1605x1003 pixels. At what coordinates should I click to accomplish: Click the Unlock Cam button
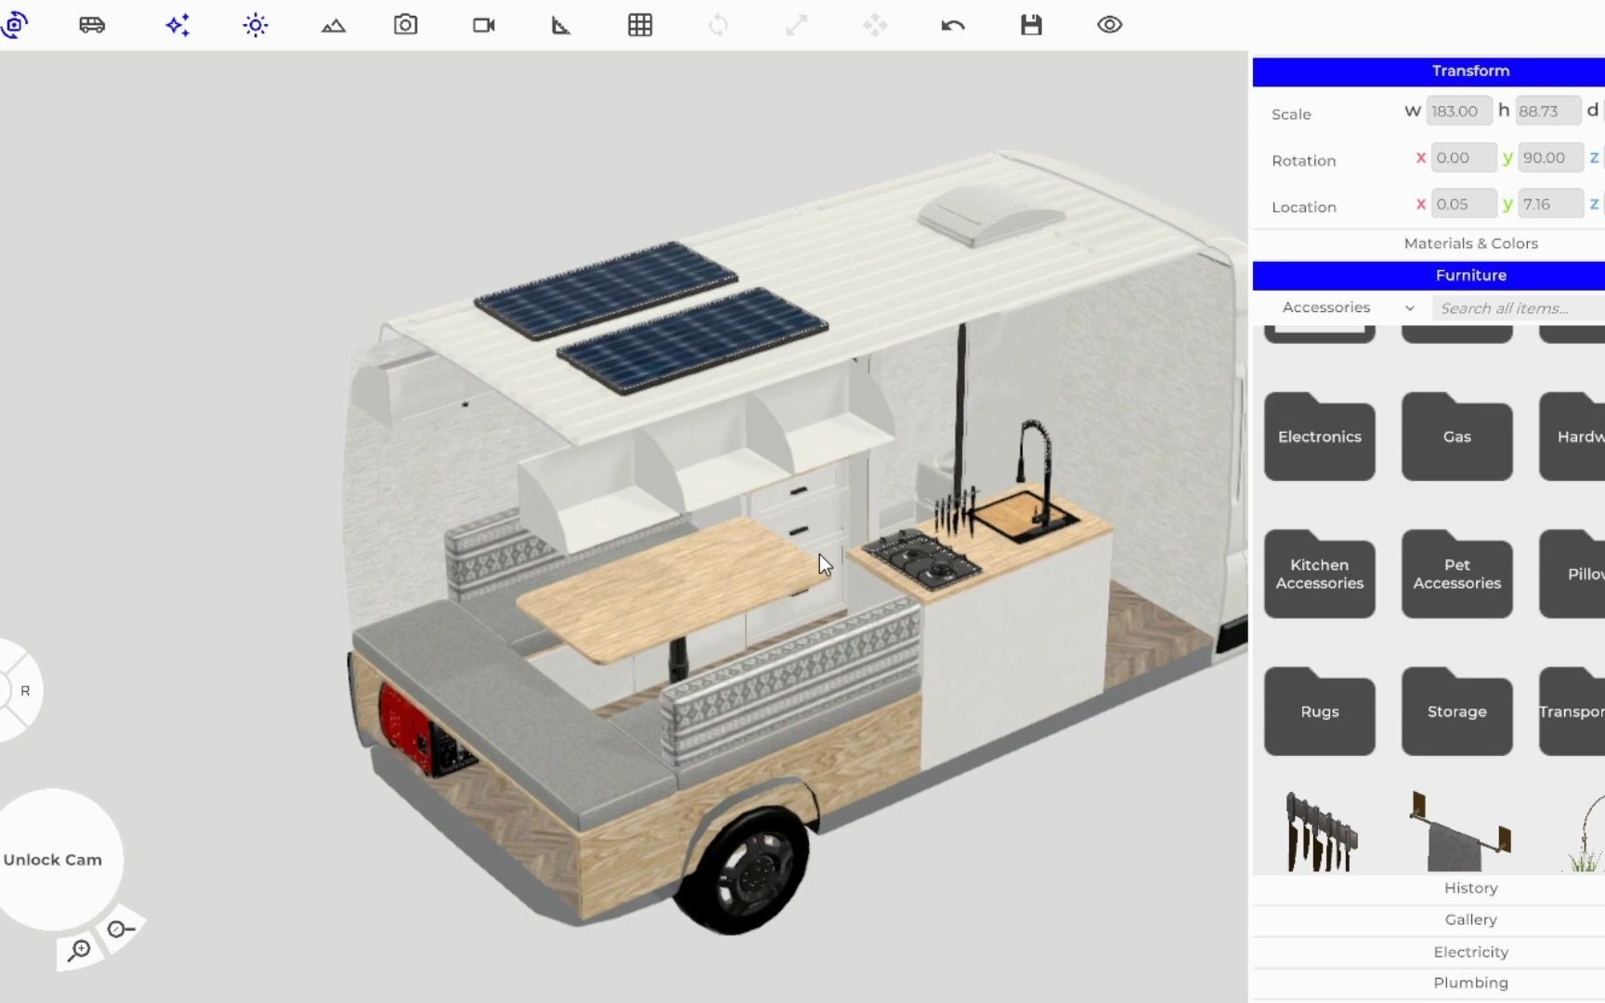(53, 859)
